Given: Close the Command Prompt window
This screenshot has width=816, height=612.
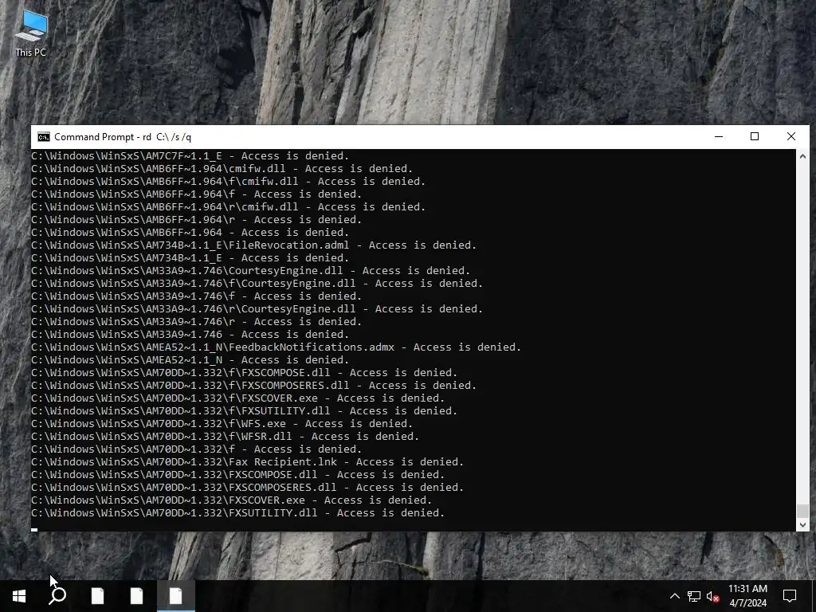Looking at the screenshot, I should point(791,136).
